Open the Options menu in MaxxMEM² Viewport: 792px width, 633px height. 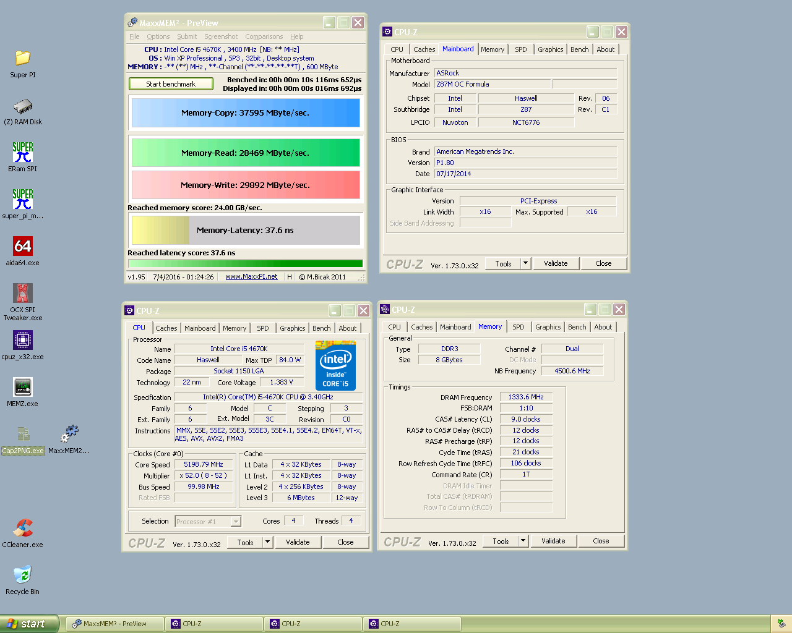pos(158,36)
